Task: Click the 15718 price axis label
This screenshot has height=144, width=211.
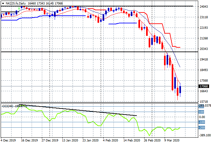Action: coord(204,101)
